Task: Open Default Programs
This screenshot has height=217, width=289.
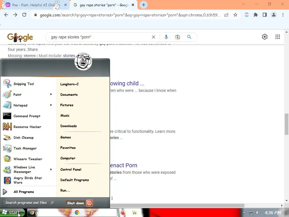Action: [x=75, y=180]
